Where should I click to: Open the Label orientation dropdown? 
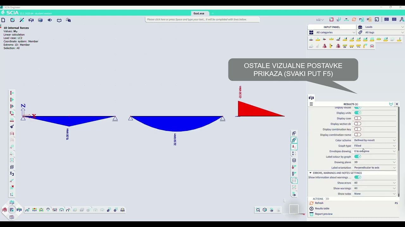pos(375,168)
